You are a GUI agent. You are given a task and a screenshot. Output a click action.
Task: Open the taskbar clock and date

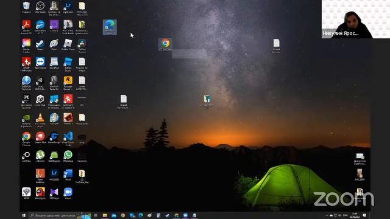(355, 215)
